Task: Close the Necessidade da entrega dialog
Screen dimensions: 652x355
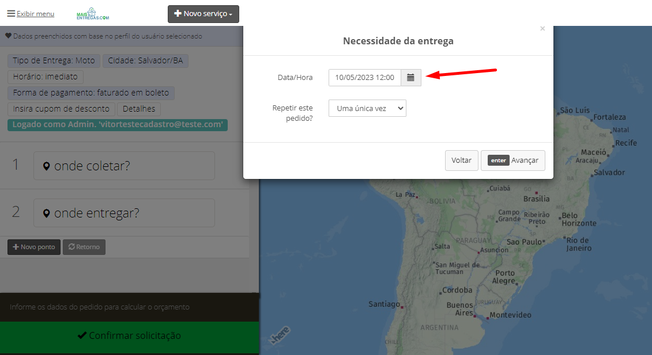Action: click(542, 29)
